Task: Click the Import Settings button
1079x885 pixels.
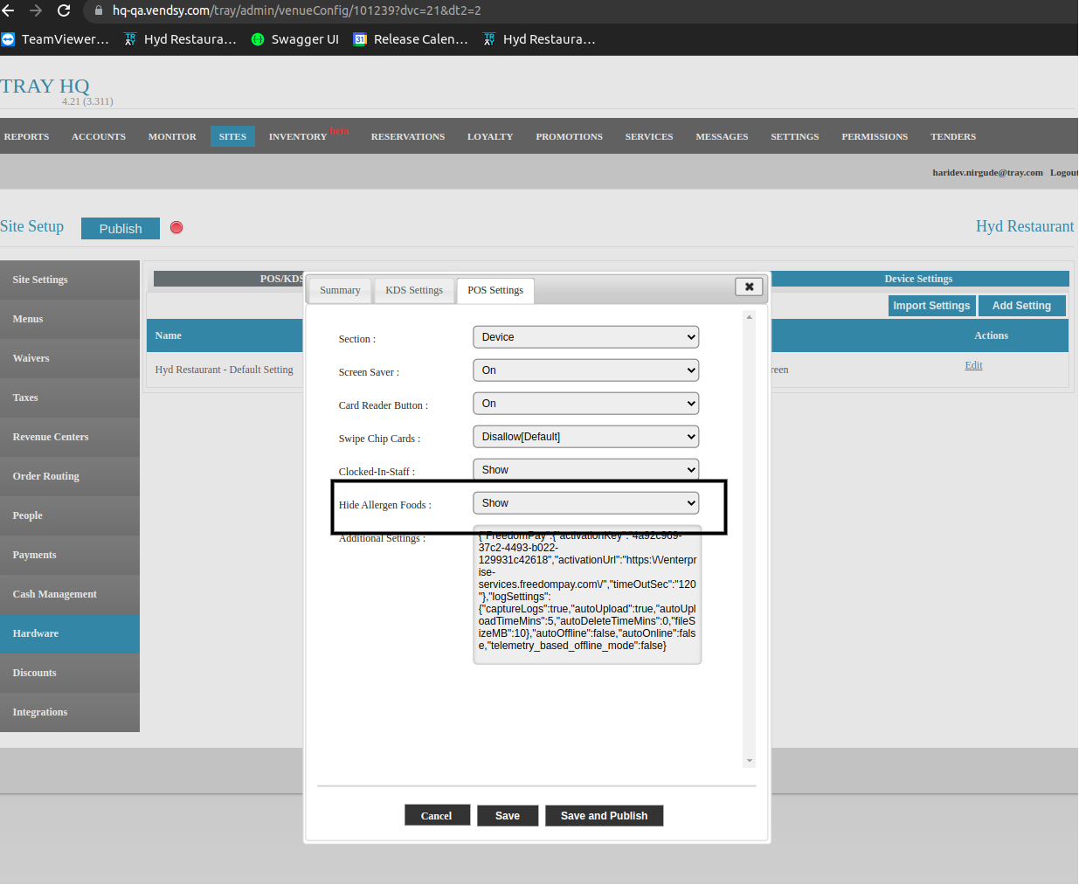Action: (x=931, y=306)
